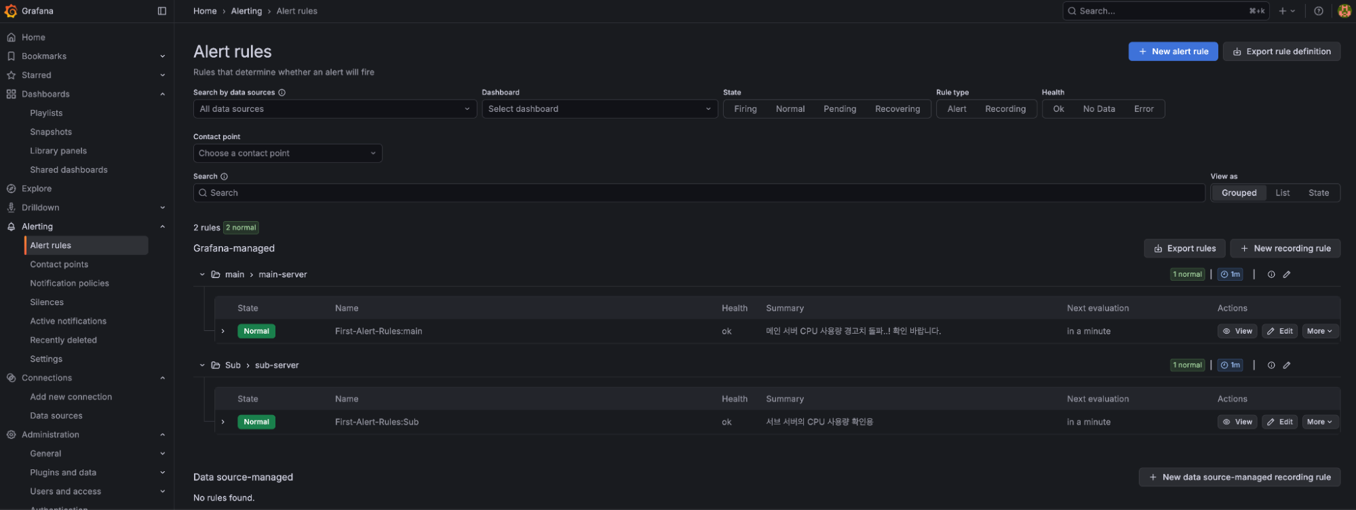The height and width of the screenshot is (510, 1356).
Task: Click the Grafana logo icon
Action: [11, 11]
